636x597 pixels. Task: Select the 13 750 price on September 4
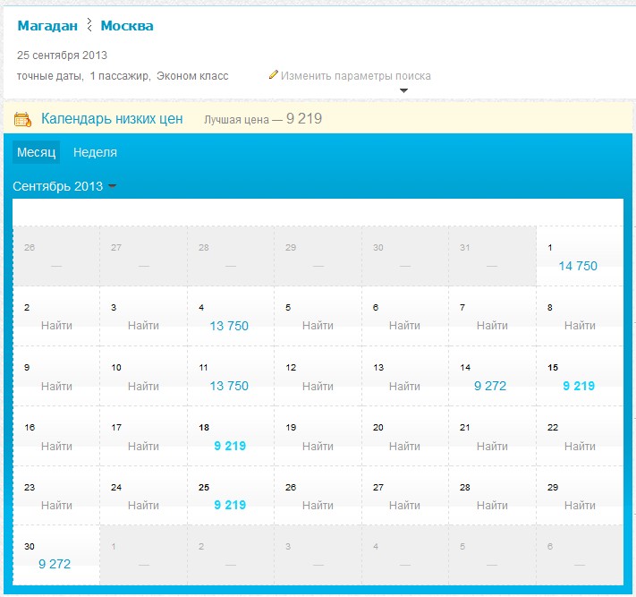coord(229,326)
